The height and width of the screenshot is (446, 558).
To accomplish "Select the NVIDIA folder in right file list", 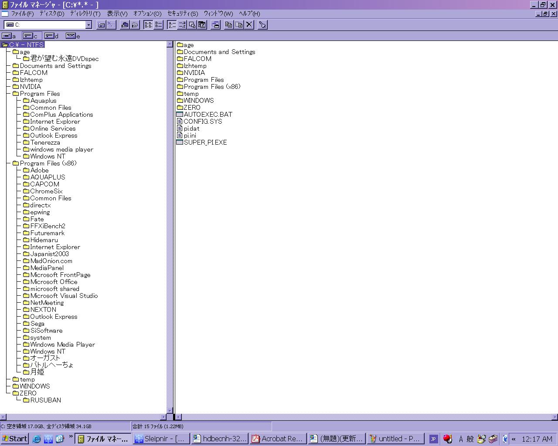I will (x=191, y=72).
